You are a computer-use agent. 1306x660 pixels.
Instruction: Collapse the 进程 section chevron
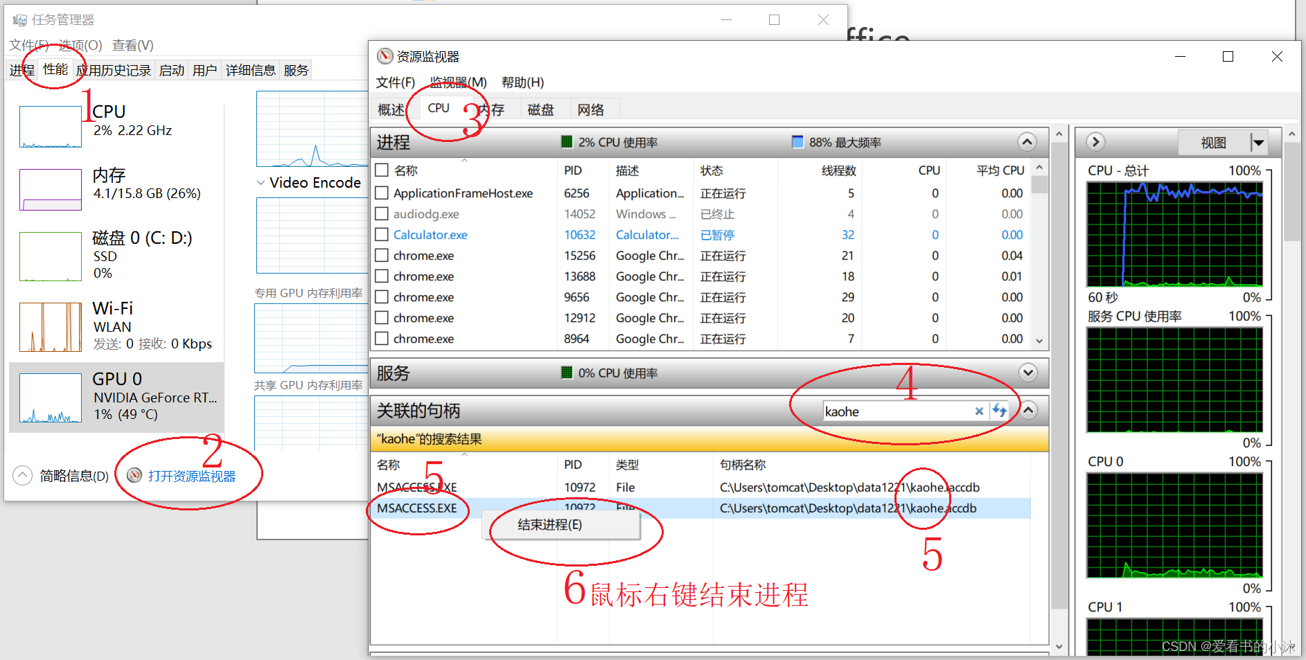tap(1027, 142)
